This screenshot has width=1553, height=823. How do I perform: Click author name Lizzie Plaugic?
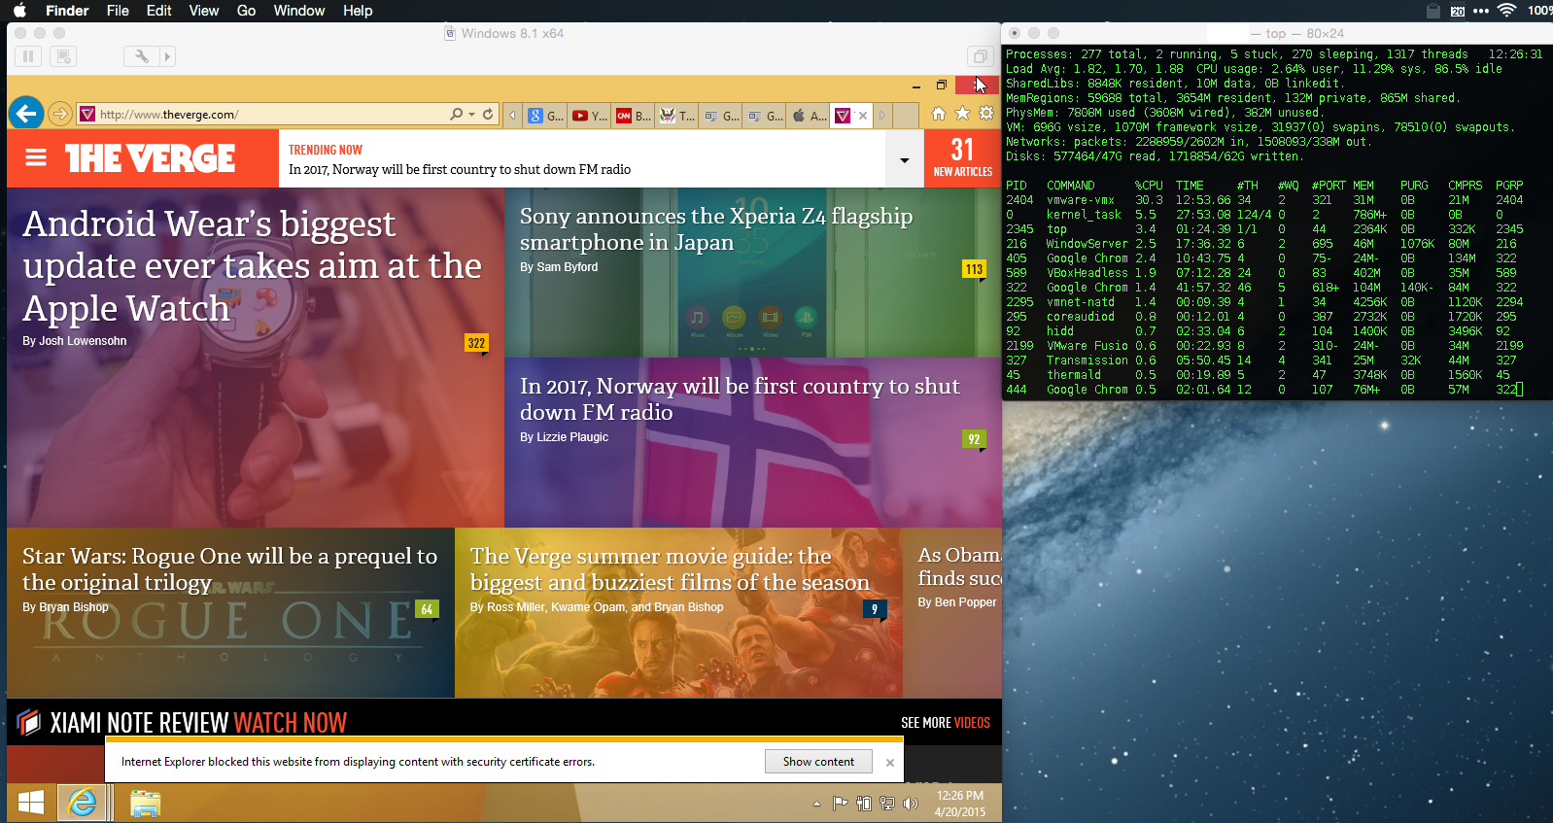pyautogui.click(x=572, y=437)
